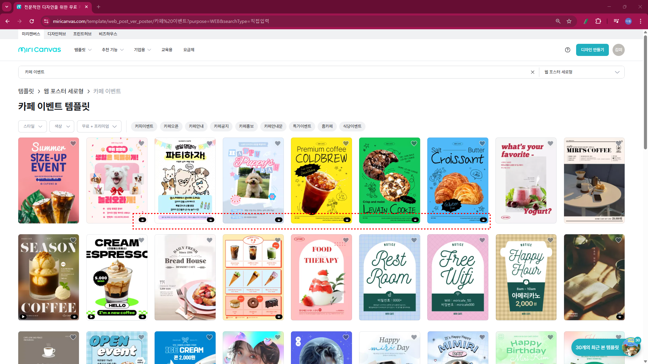
Task: Select the 홈카페 tag chip
Action: (x=327, y=126)
